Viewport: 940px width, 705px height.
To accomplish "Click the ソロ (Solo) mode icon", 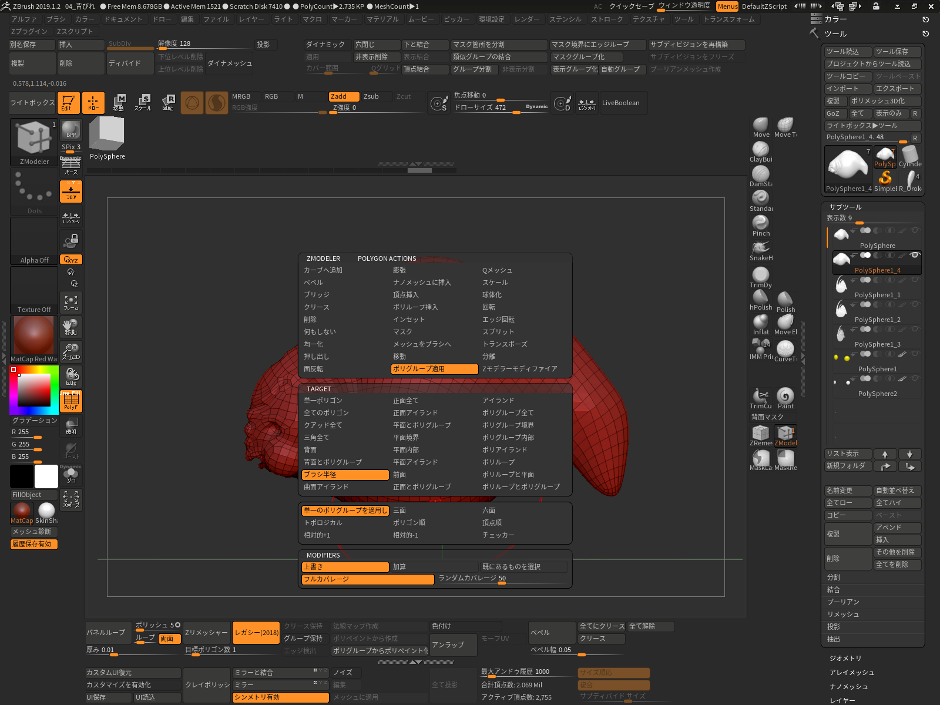I will click(71, 475).
